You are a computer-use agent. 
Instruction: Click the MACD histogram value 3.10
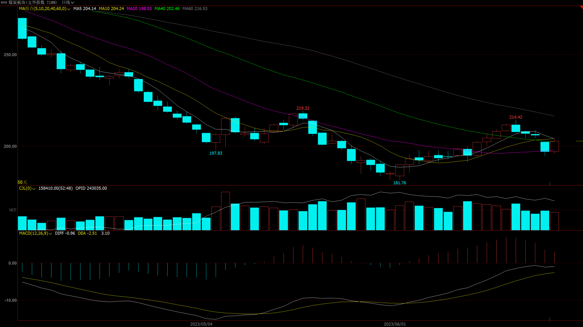[105, 233]
